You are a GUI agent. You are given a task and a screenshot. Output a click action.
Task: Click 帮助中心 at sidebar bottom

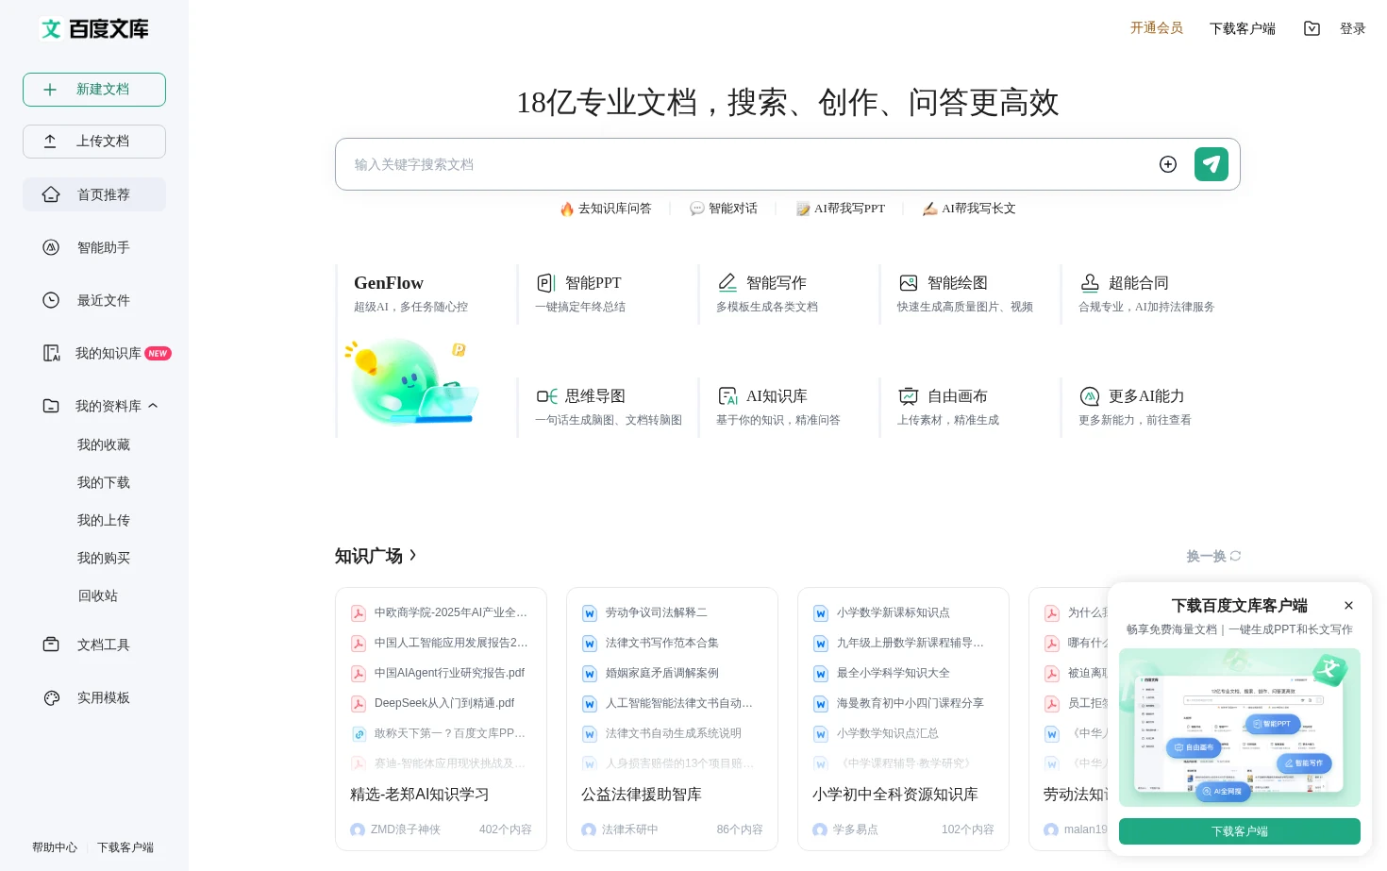click(55, 847)
